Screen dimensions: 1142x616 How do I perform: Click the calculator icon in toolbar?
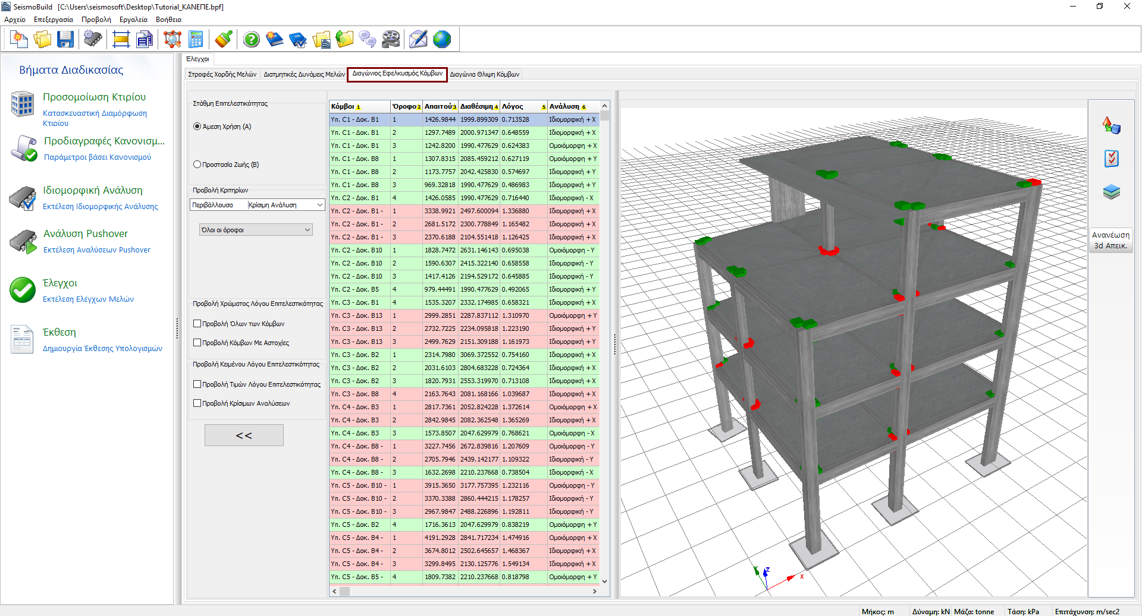[x=196, y=40]
